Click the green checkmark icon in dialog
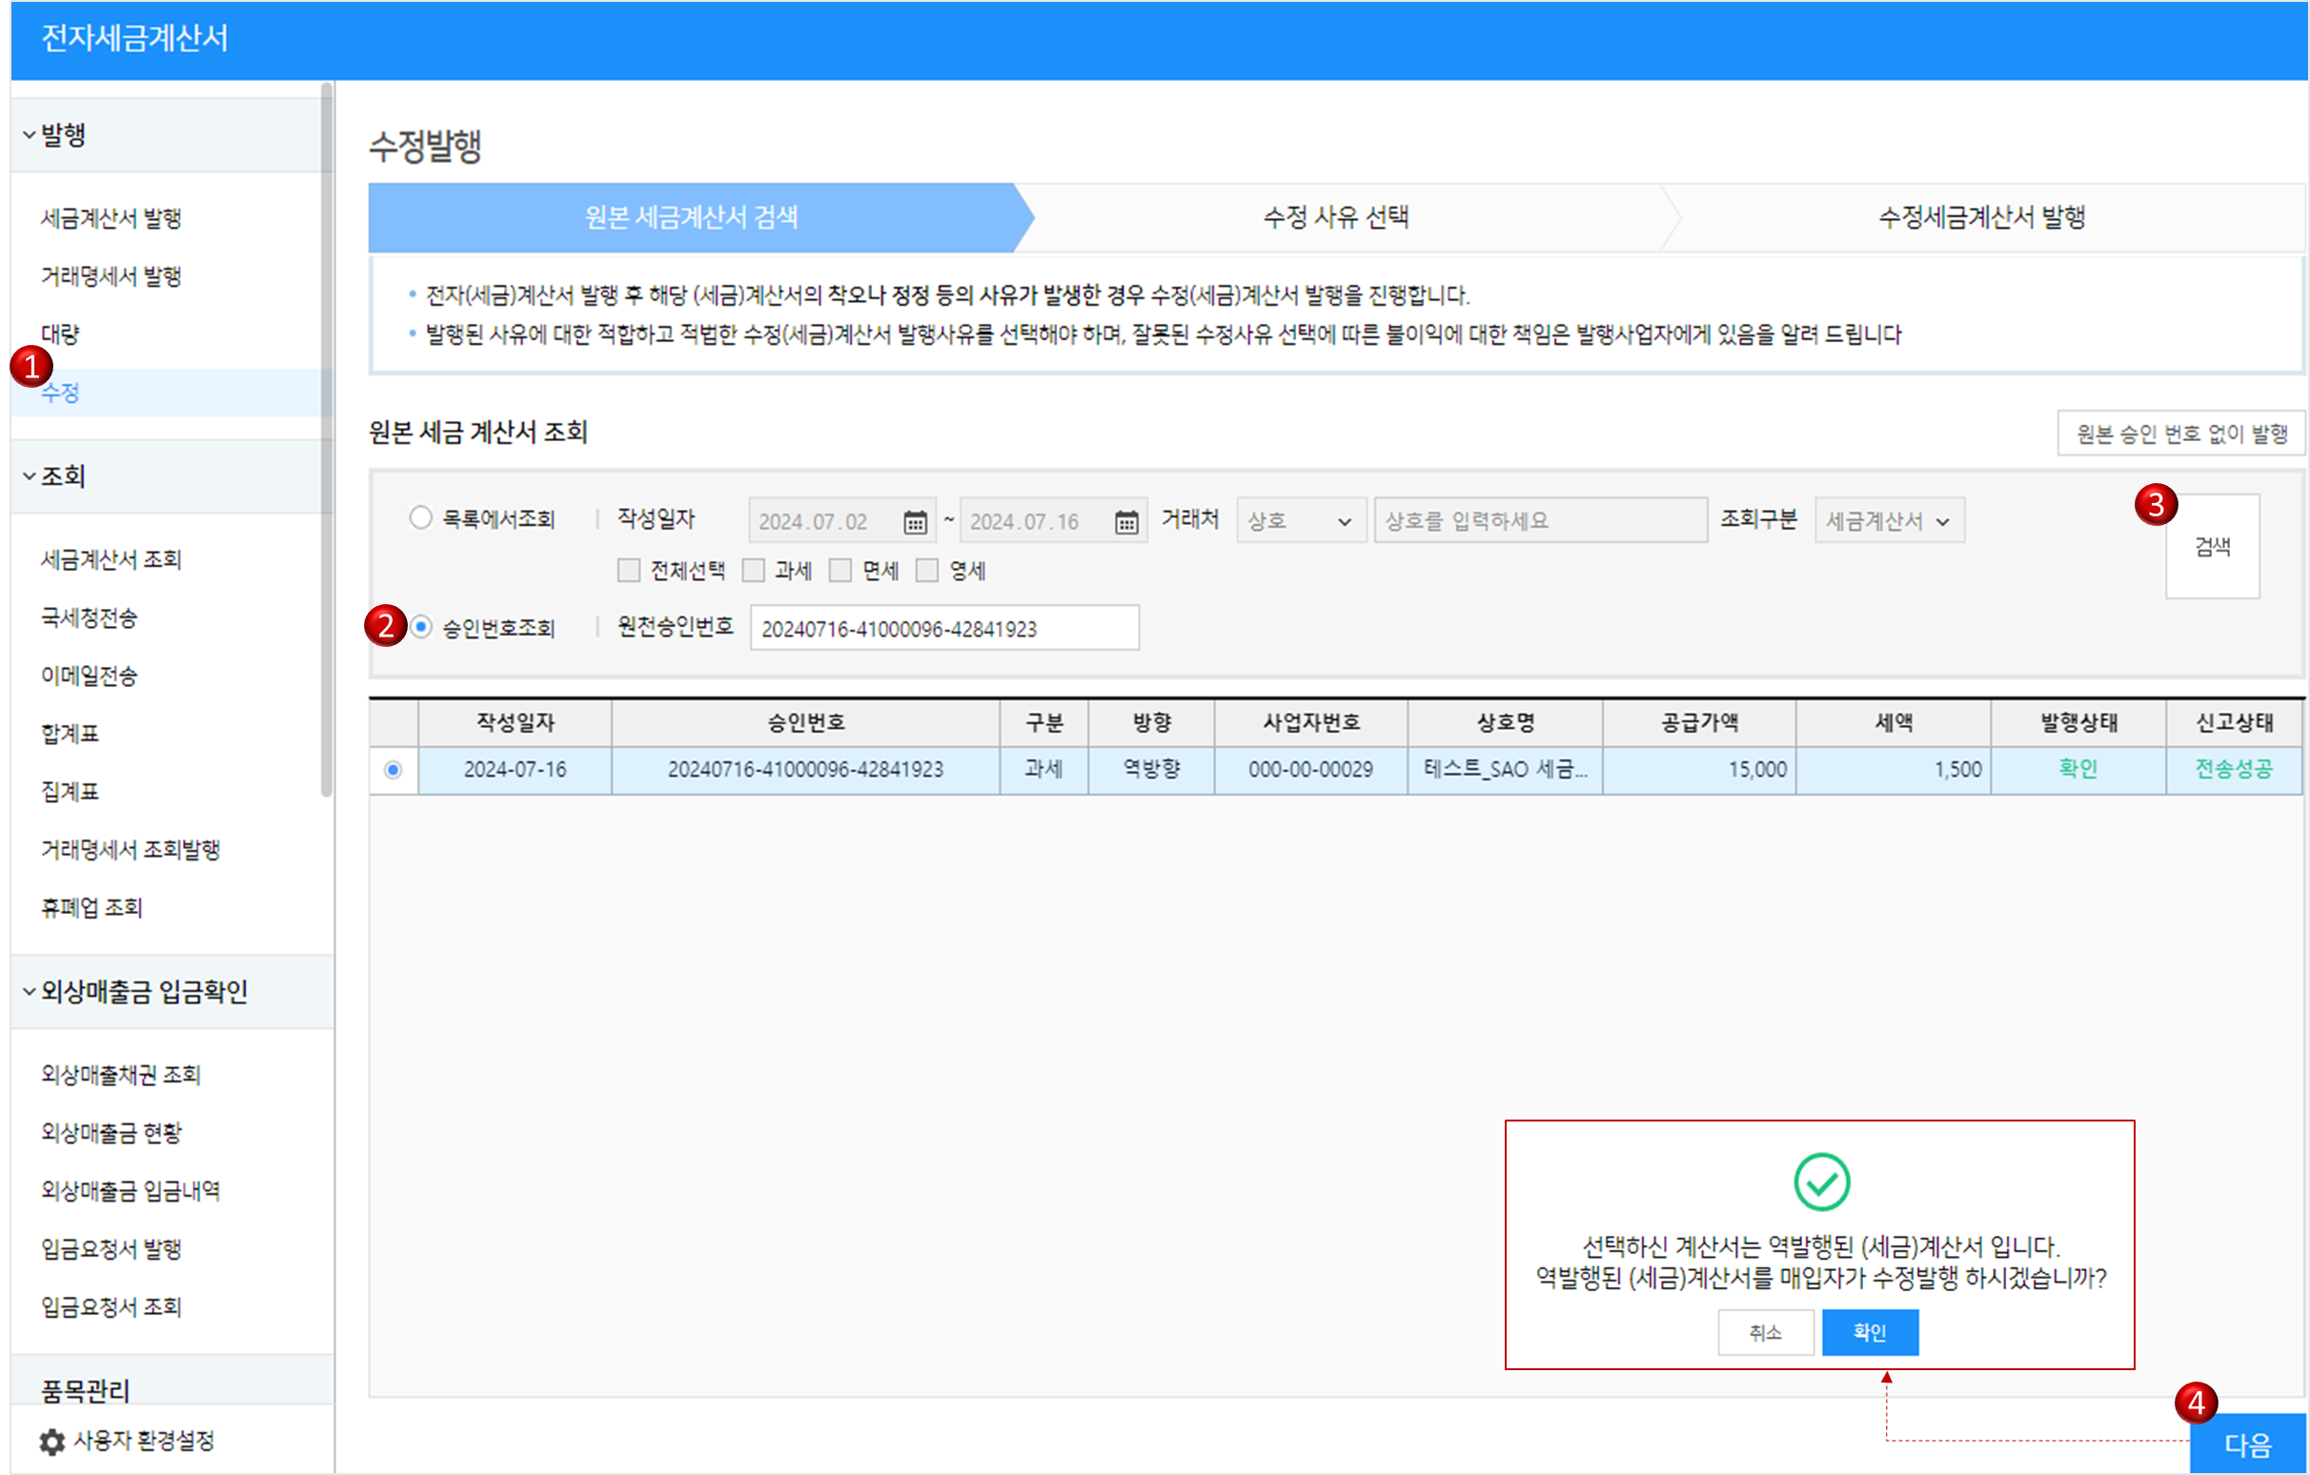 tap(1821, 1182)
